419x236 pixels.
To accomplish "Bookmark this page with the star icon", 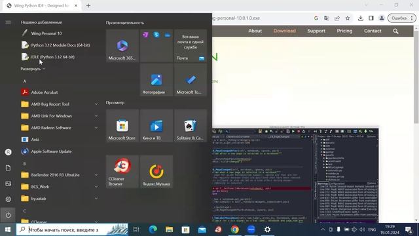I will (x=348, y=18).
